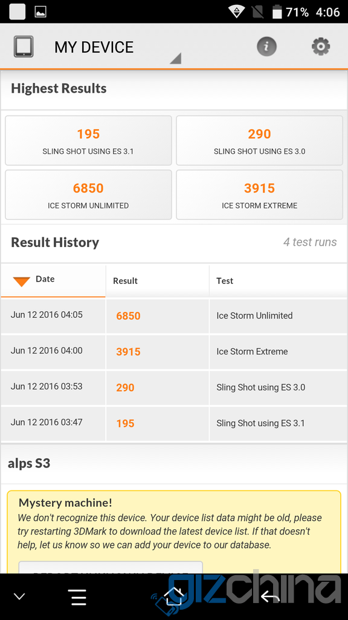Viewport: 348px width, 620px height.
Task: Open Sling Shot ES 3.1 highest result
Action: 88,140
